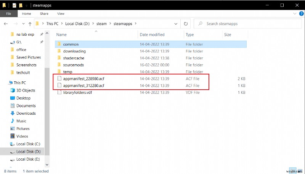Click the downloading folder icon

pyautogui.click(x=59, y=51)
